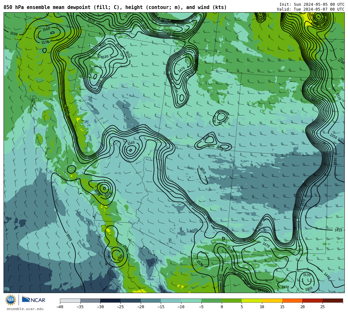Click the -25 colorbar tick label
The width and height of the screenshot is (348, 313).
tap(120, 307)
